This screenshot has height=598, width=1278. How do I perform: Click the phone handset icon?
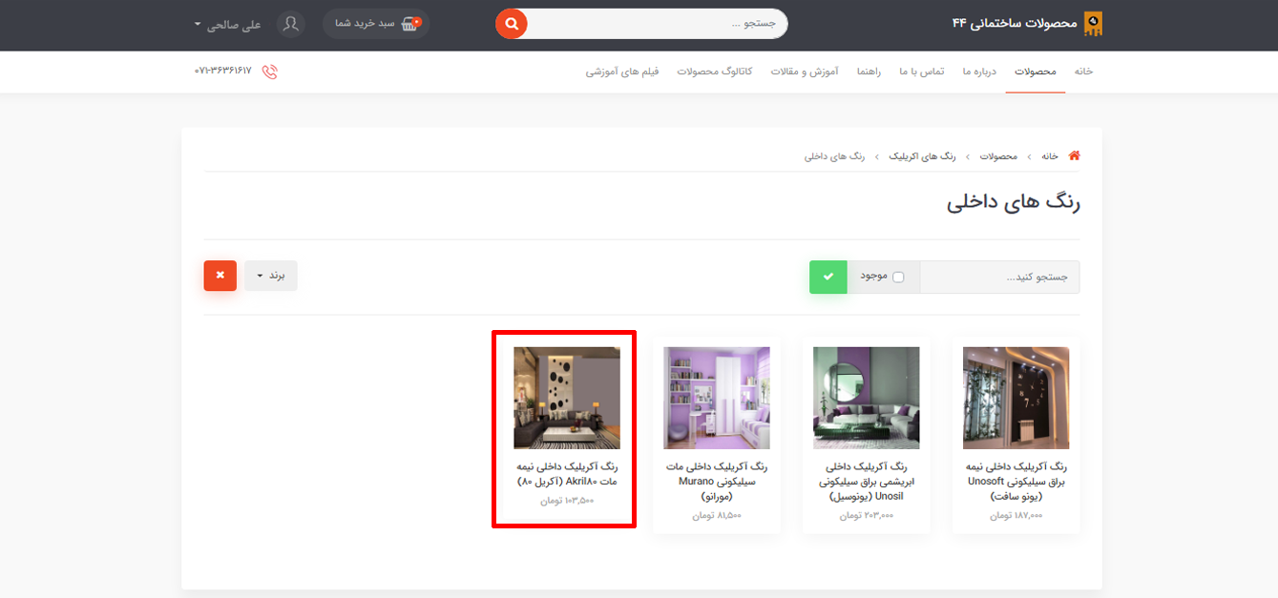[x=269, y=72]
